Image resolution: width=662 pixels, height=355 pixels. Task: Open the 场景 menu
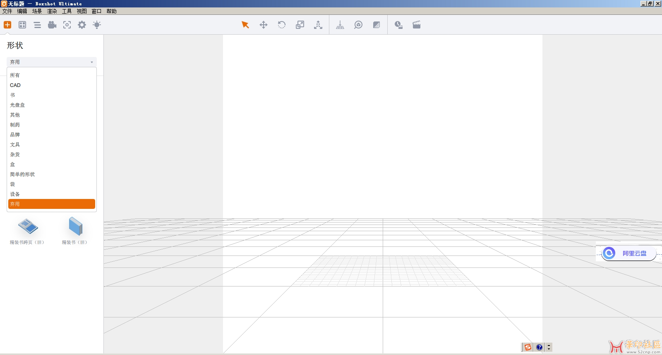37,11
